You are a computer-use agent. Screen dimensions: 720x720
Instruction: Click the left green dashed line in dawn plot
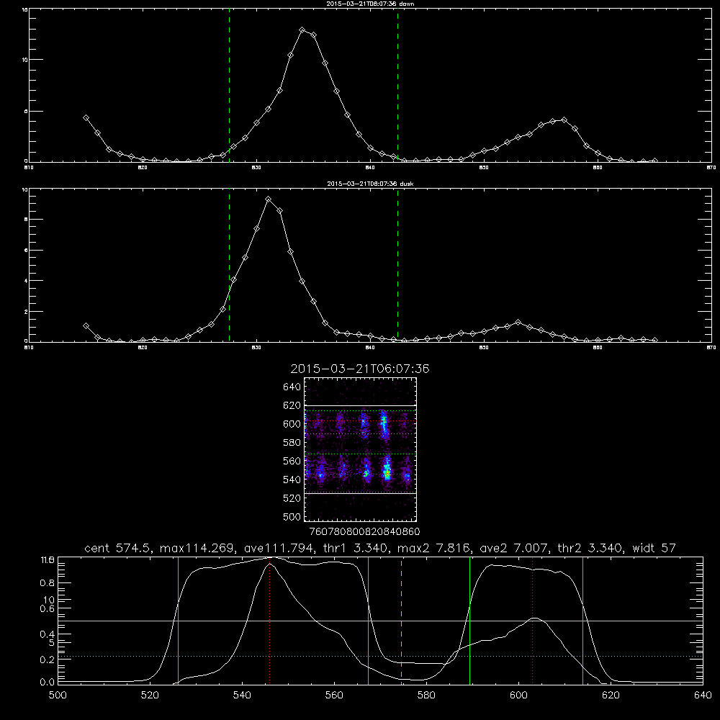point(229,87)
